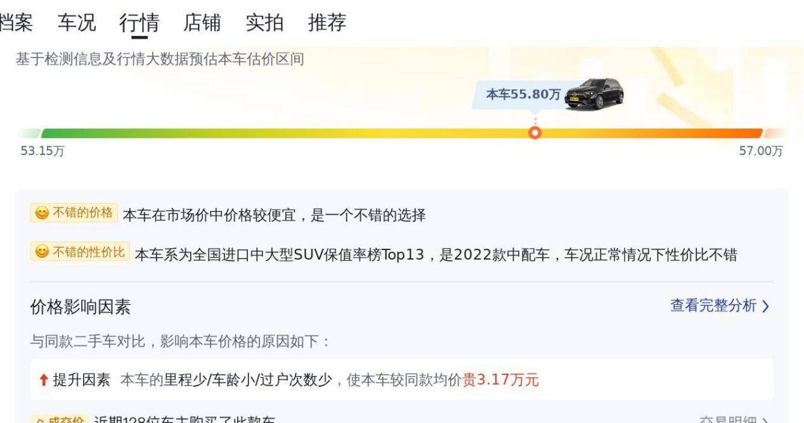804x423 pixels.
Task: Click the red up arrow by 提升因素
Action: pyautogui.click(x=43, y=381)
